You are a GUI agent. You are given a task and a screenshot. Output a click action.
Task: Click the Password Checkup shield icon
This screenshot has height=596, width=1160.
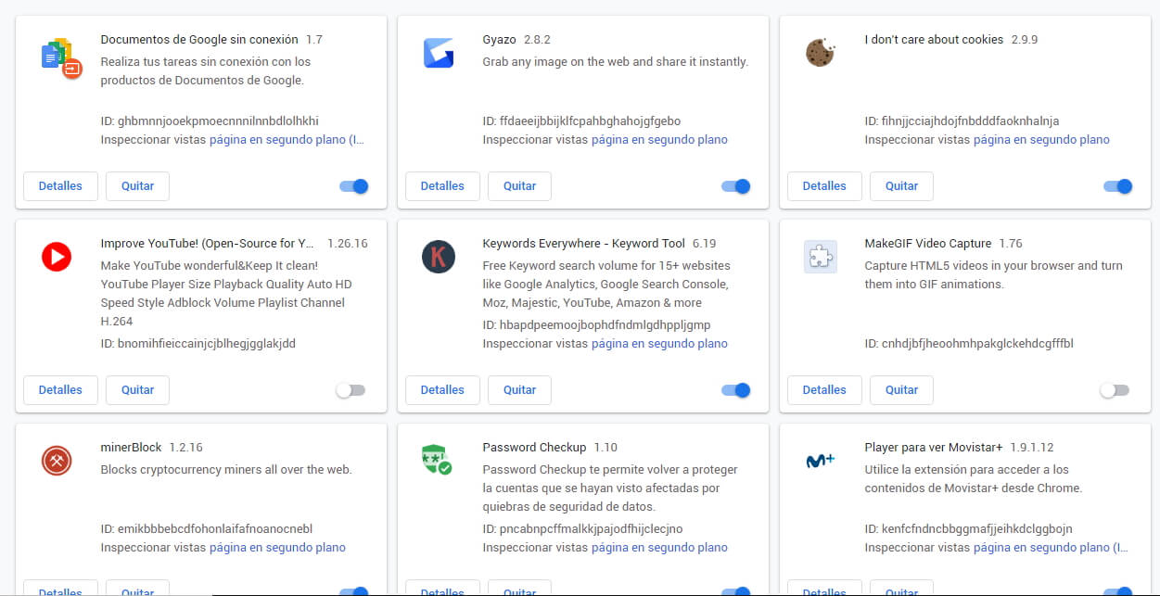tap(437, 460)
